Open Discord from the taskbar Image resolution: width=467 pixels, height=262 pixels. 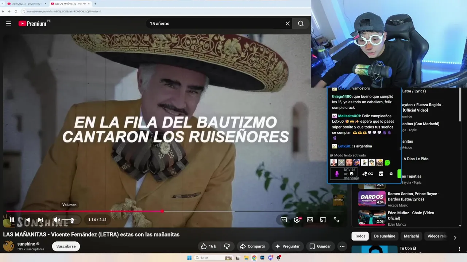270,258
